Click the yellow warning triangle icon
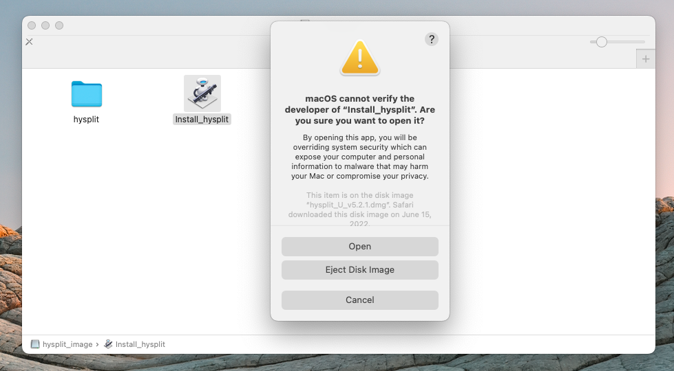The image size is (674, 371). click(360, 58)
